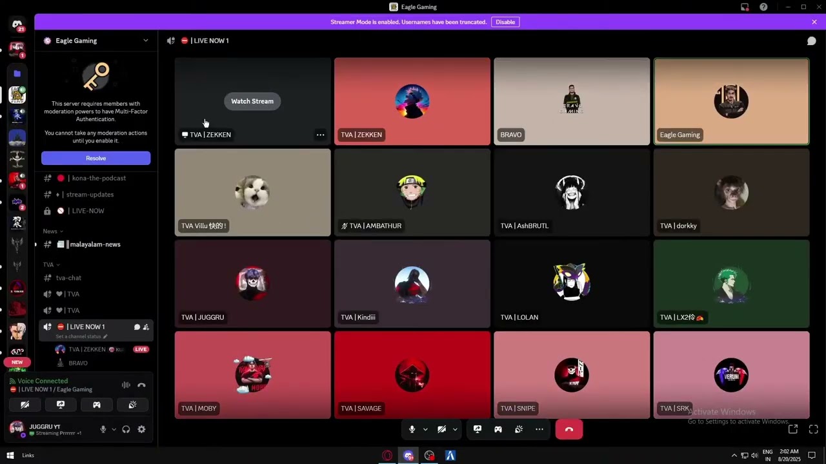Viewport: 826px width, 464px height.
Task: Pop out the call window
Action: [793, 429]
